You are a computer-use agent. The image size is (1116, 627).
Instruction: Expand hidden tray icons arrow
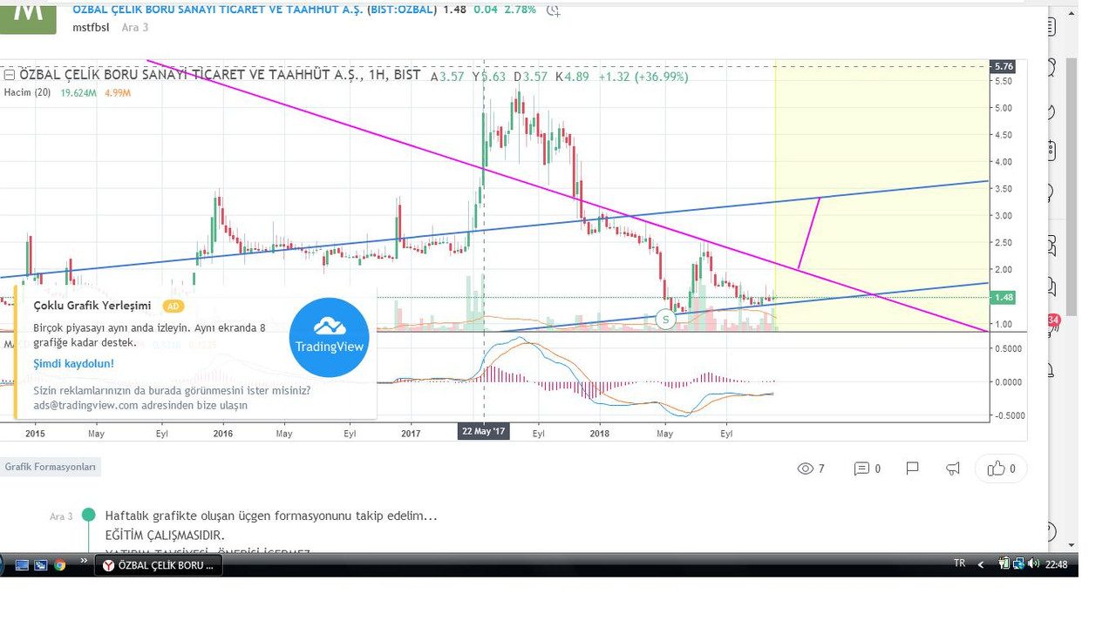[x=981, y=564]
